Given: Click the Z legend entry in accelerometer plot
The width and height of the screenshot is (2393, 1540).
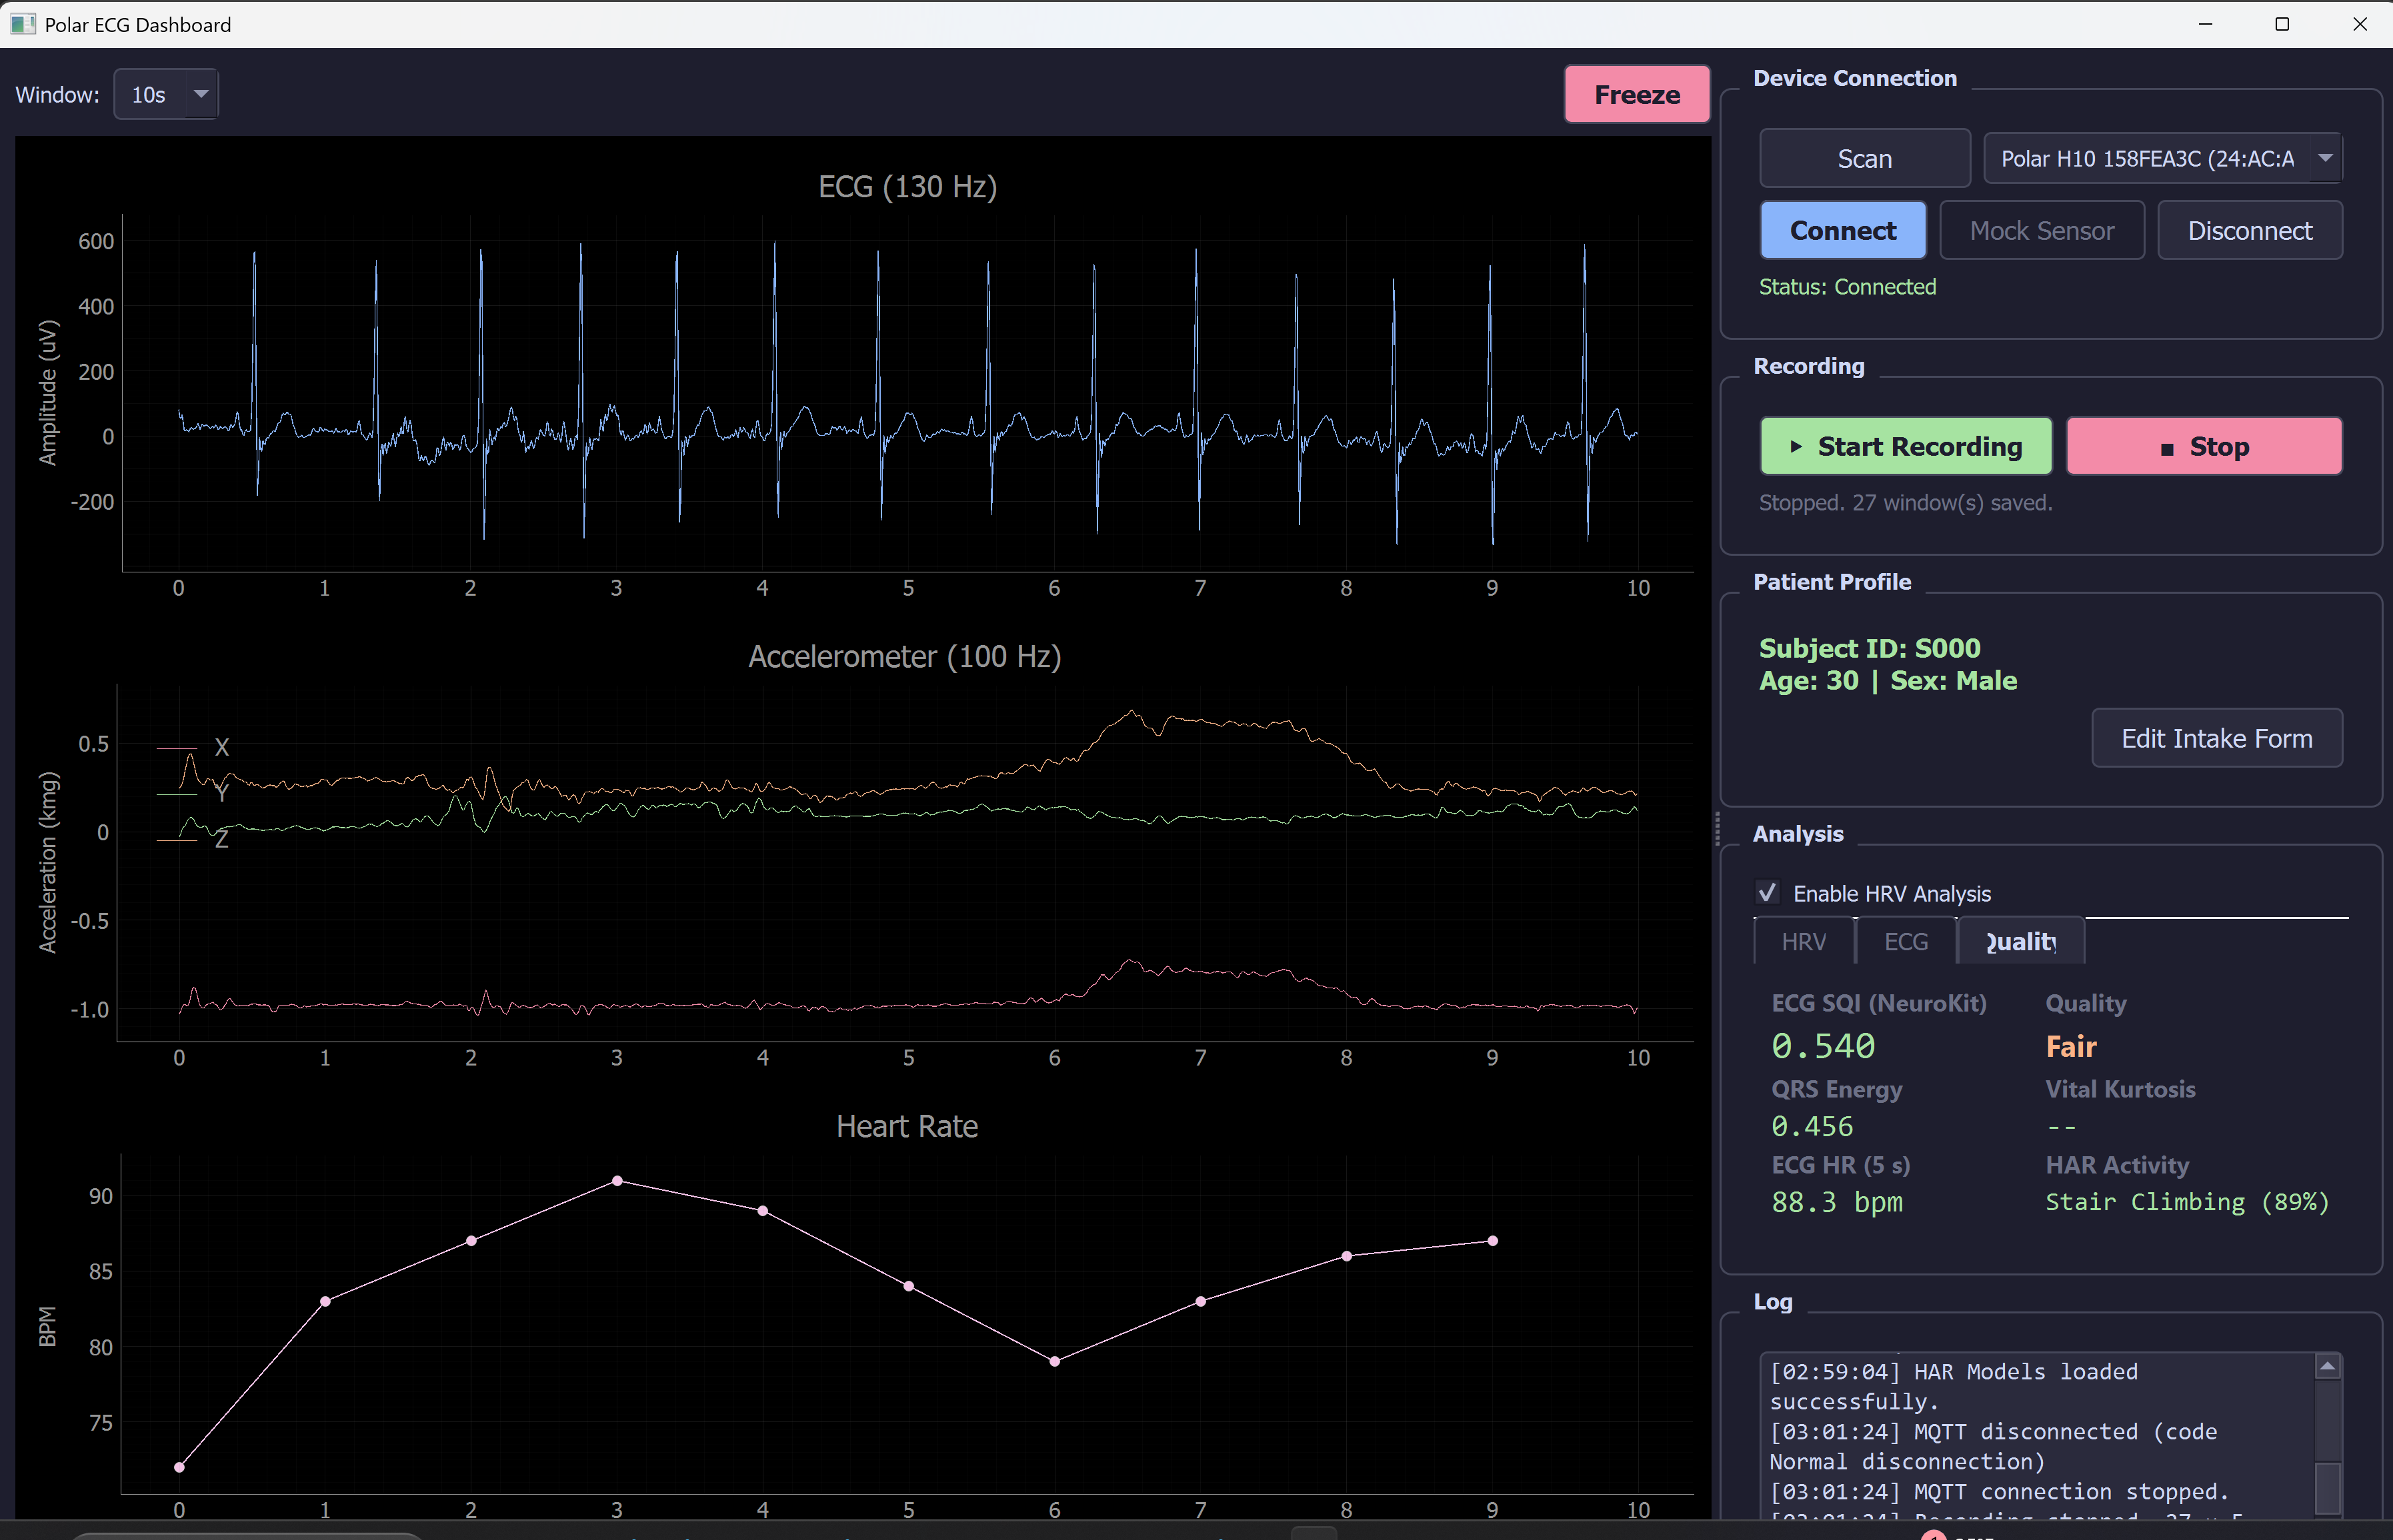Looking at the screenshot, I should click(221, 840).
